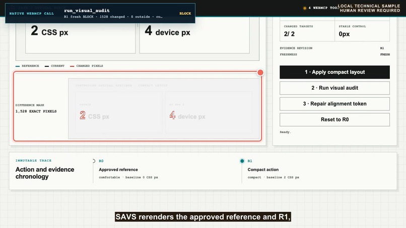Select the R0 trace marker dot
406x228 pixels.
coord(94,161)
